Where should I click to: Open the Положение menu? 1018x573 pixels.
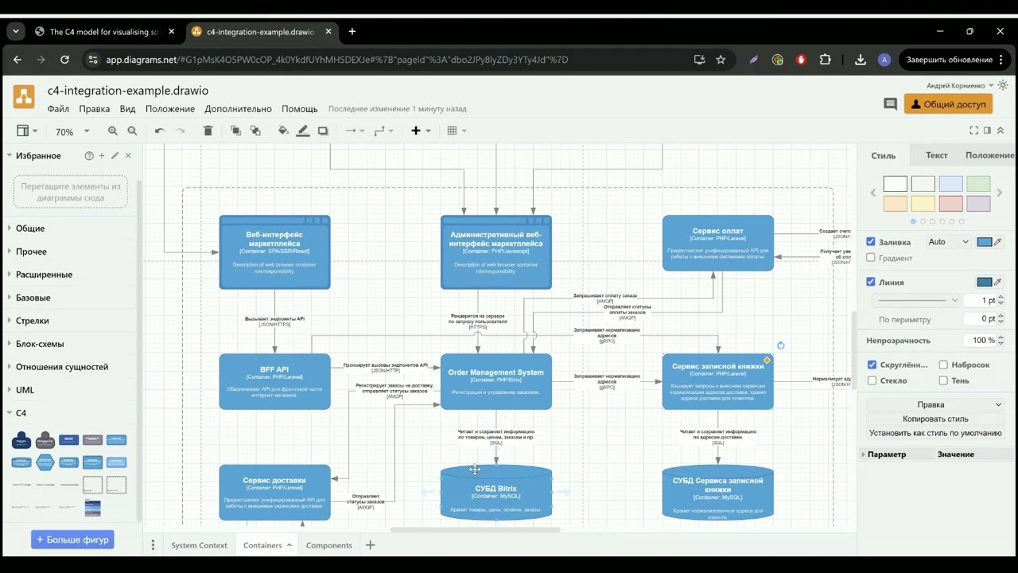pyautogui.click(x=170, y=109)
